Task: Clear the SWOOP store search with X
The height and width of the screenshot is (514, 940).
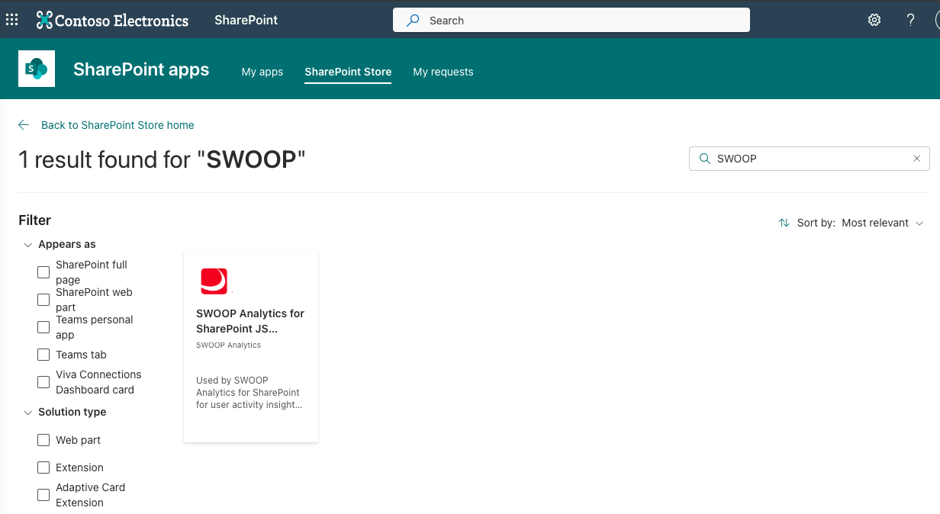Action: [916, 159]
